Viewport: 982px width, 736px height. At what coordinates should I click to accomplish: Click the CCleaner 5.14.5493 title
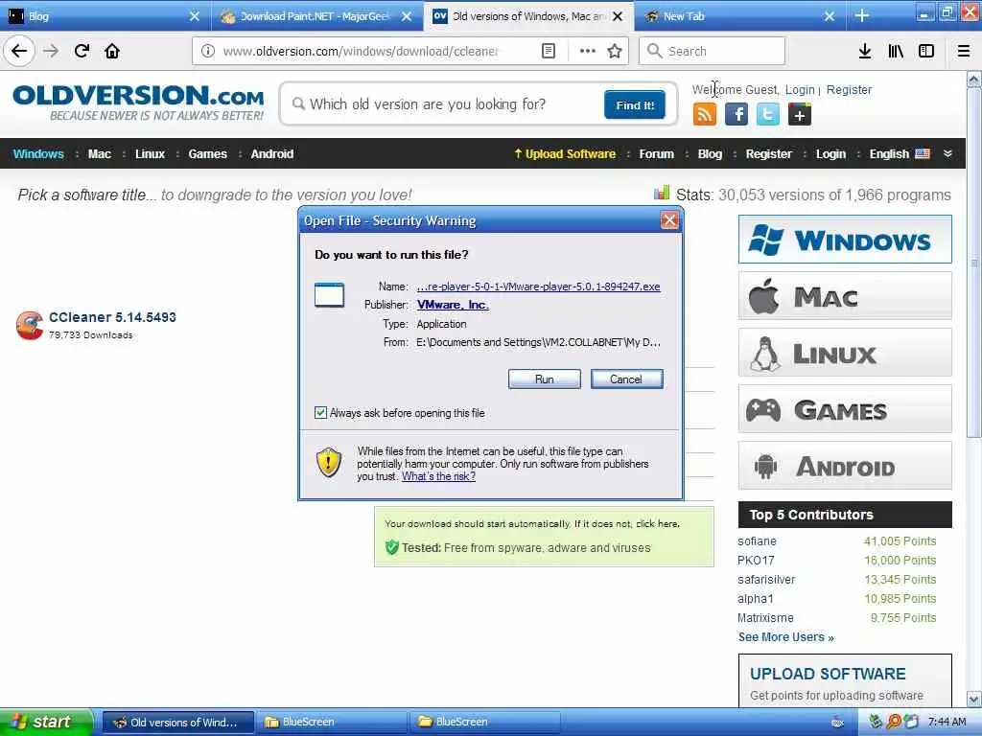[x=113, y=317]
